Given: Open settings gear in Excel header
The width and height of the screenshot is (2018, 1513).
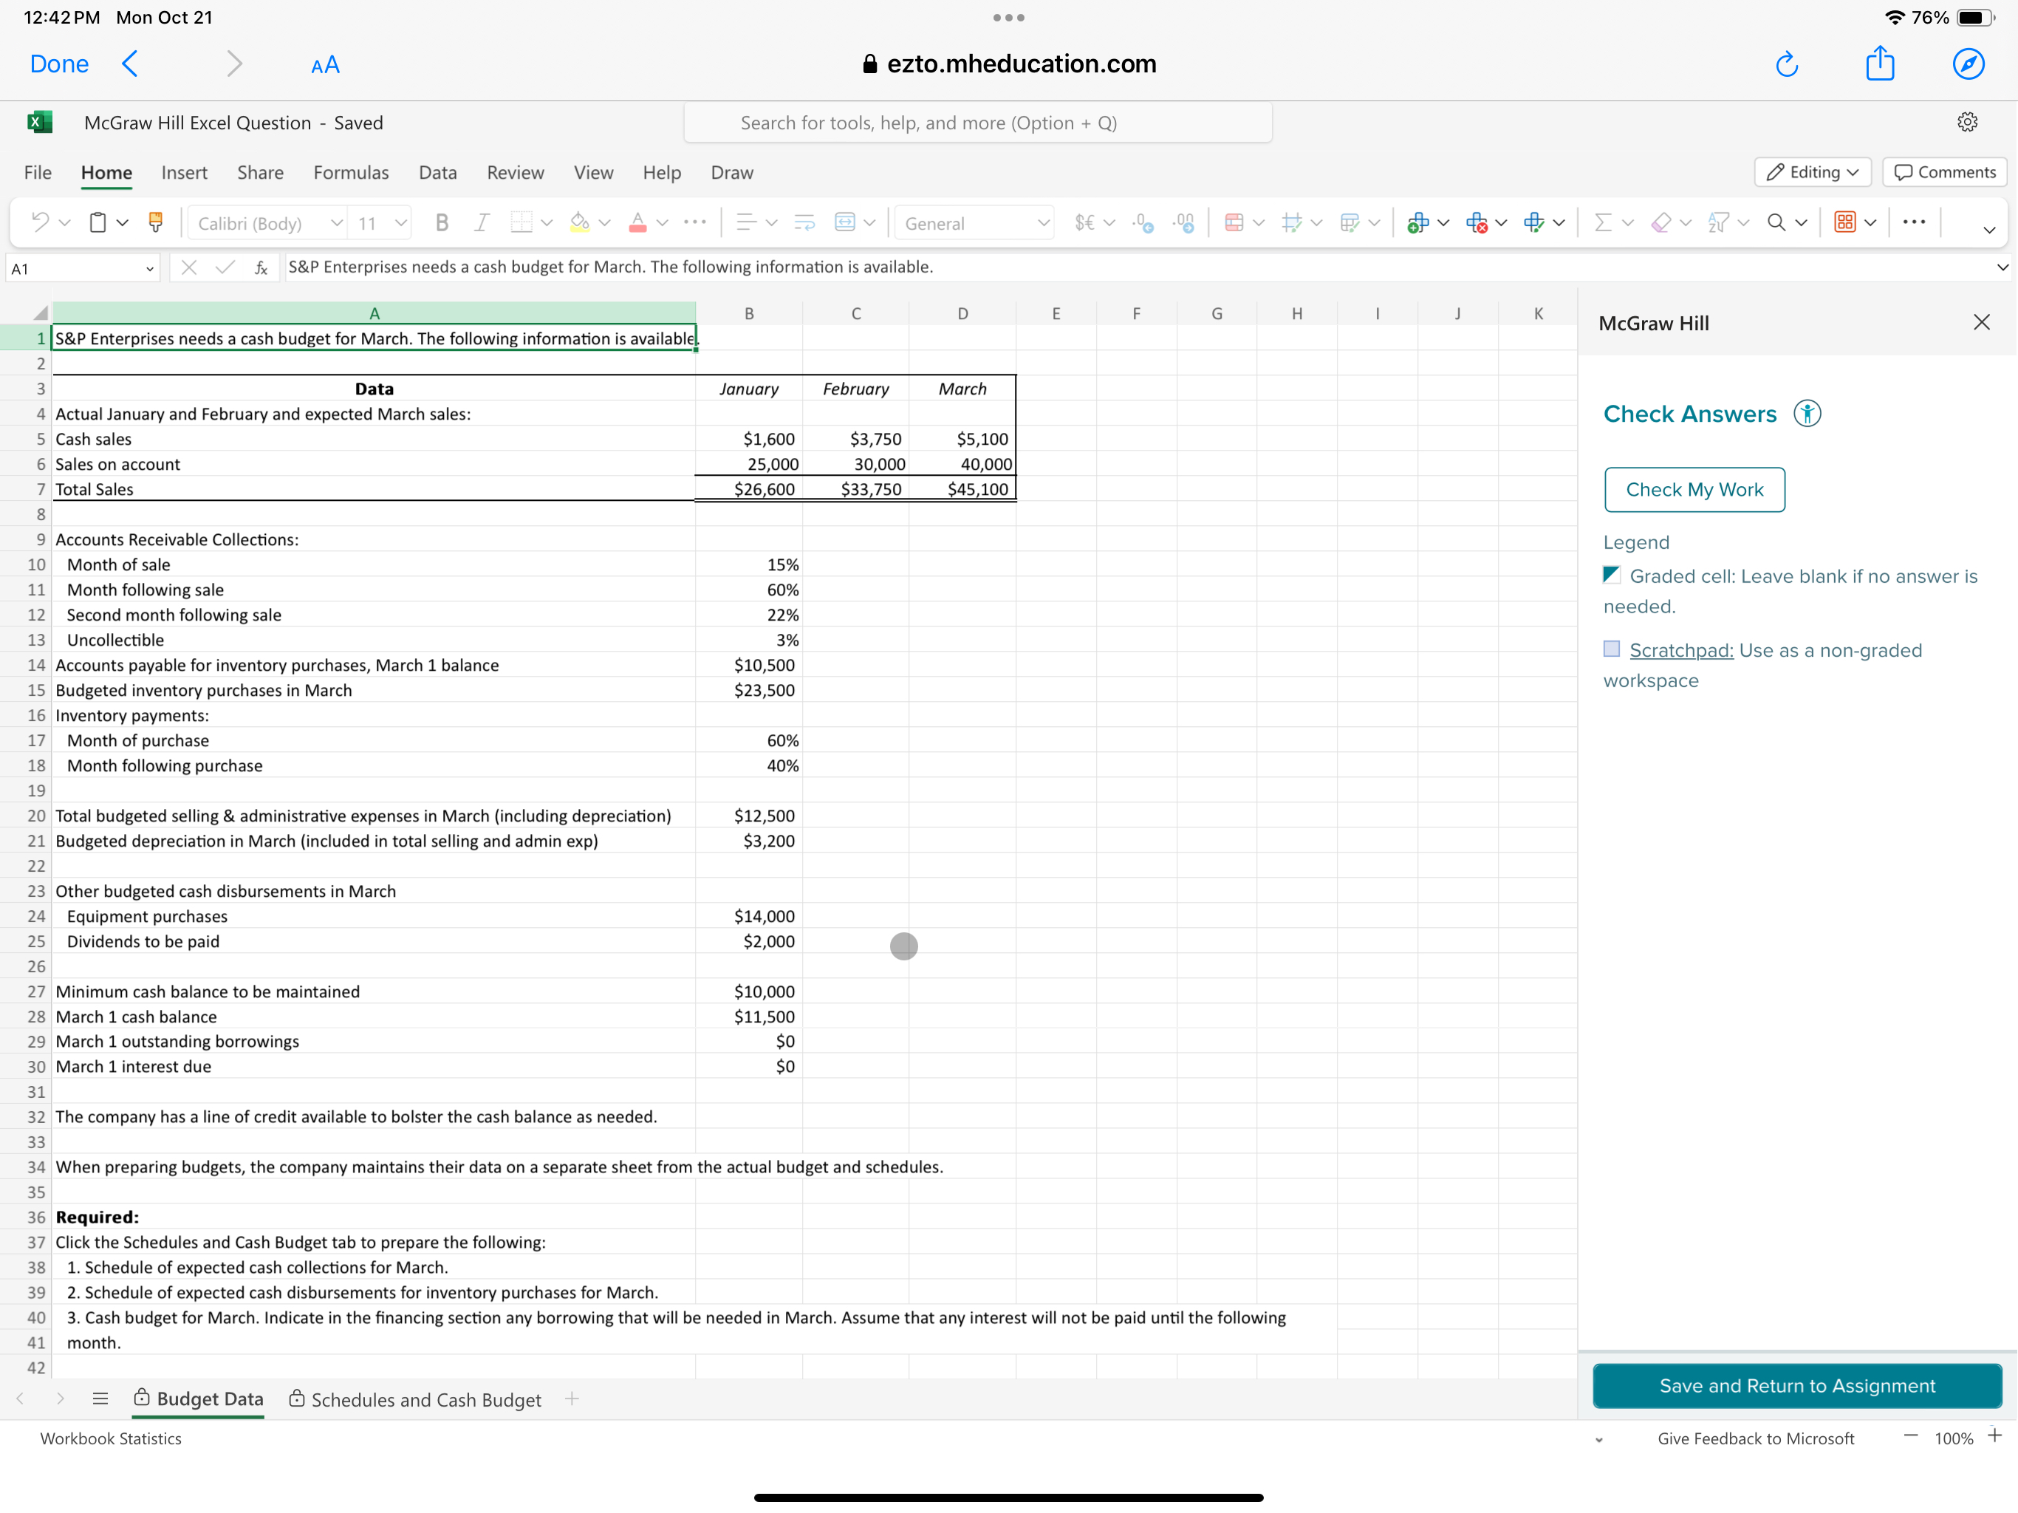Looking at the screenshot, I should pyautogui.click(x=1967, y=123).
